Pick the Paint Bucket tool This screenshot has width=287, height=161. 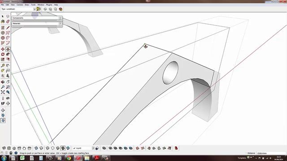(x=3, y=21)
